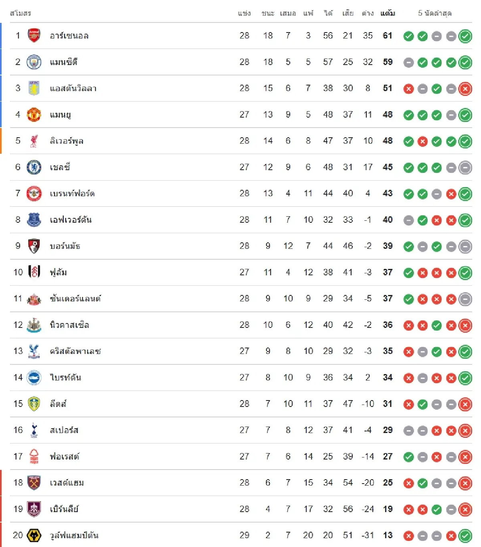Click Brighton's first recent-form loss icon
Viewport: 481px width, 547px height.
click(x=408, y=378)
